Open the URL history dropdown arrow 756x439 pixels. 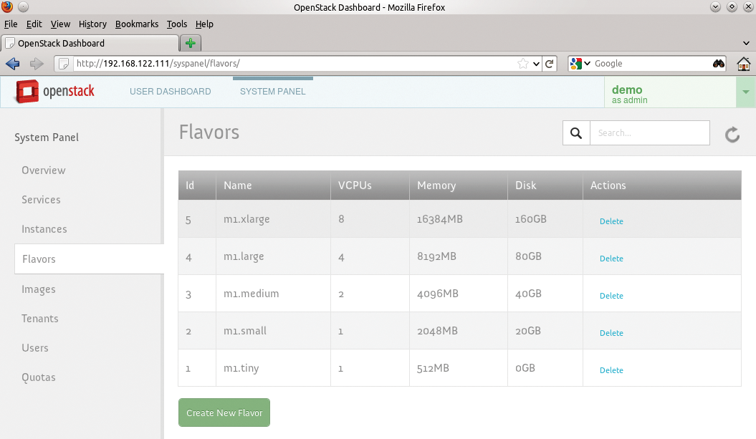click(536, 64)
